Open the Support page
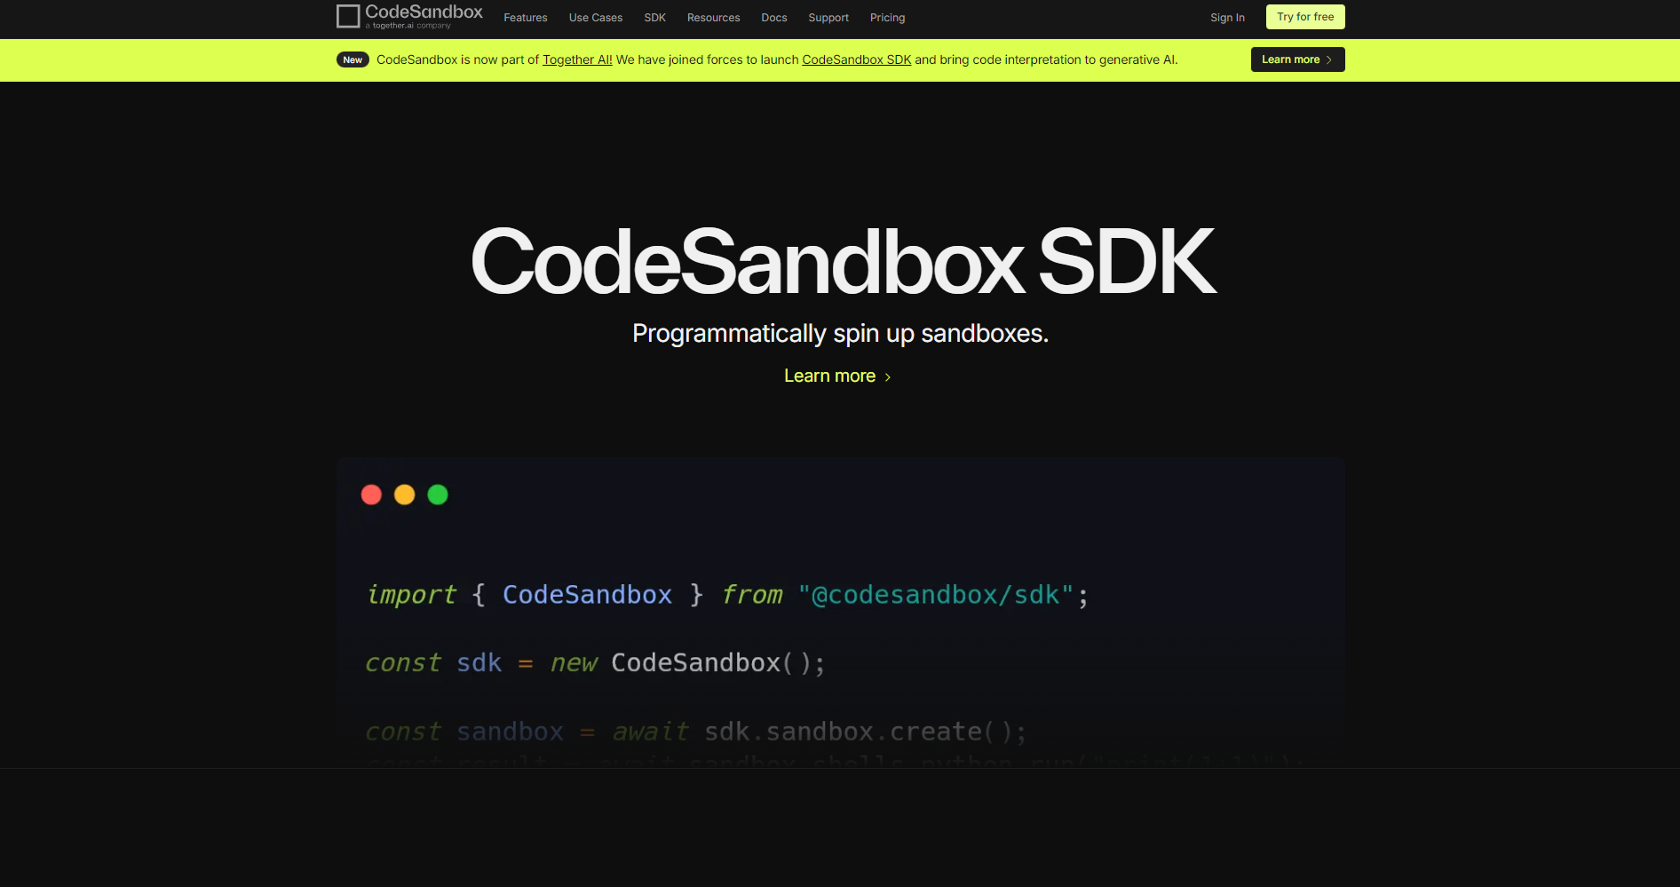 pyautogui.click(x=828, y=18)
